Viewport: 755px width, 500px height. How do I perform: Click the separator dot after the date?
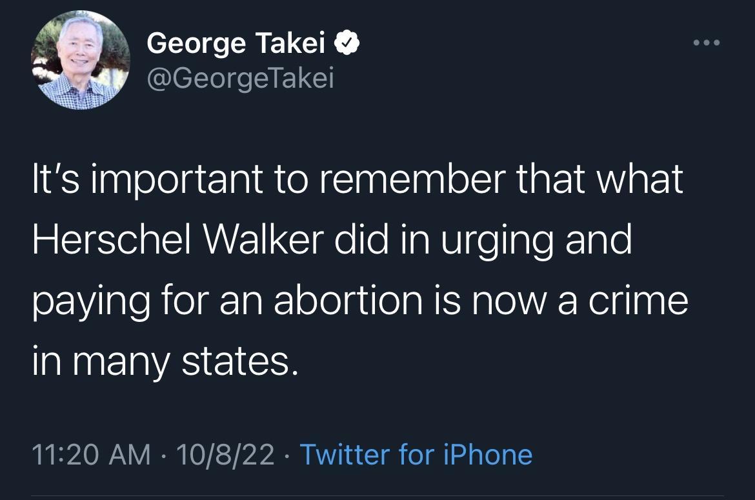[x=286, y=455]
